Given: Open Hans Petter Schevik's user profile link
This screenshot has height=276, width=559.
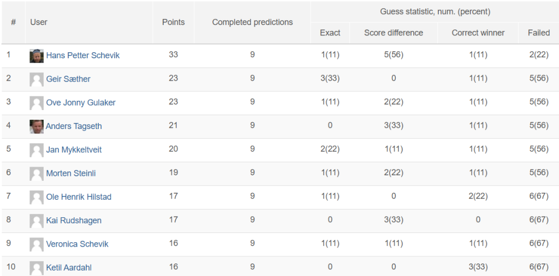Looking at the screenshot, I should click(83, 56).
